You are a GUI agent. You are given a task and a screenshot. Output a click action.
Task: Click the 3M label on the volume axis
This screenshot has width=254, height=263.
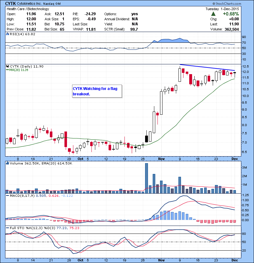point(244,167)
